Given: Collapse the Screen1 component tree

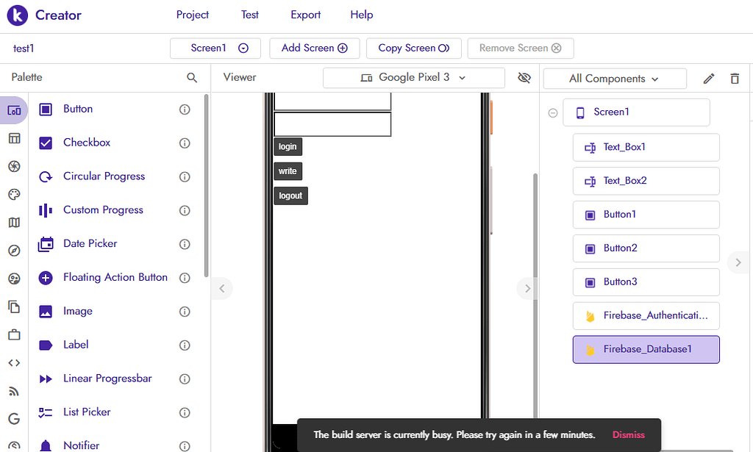Looking at the screenshot, I should [x=552, y=112].
